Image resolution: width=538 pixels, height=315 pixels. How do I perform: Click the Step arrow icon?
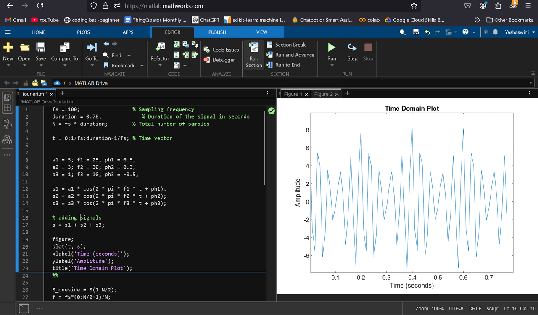pos(352,47)
